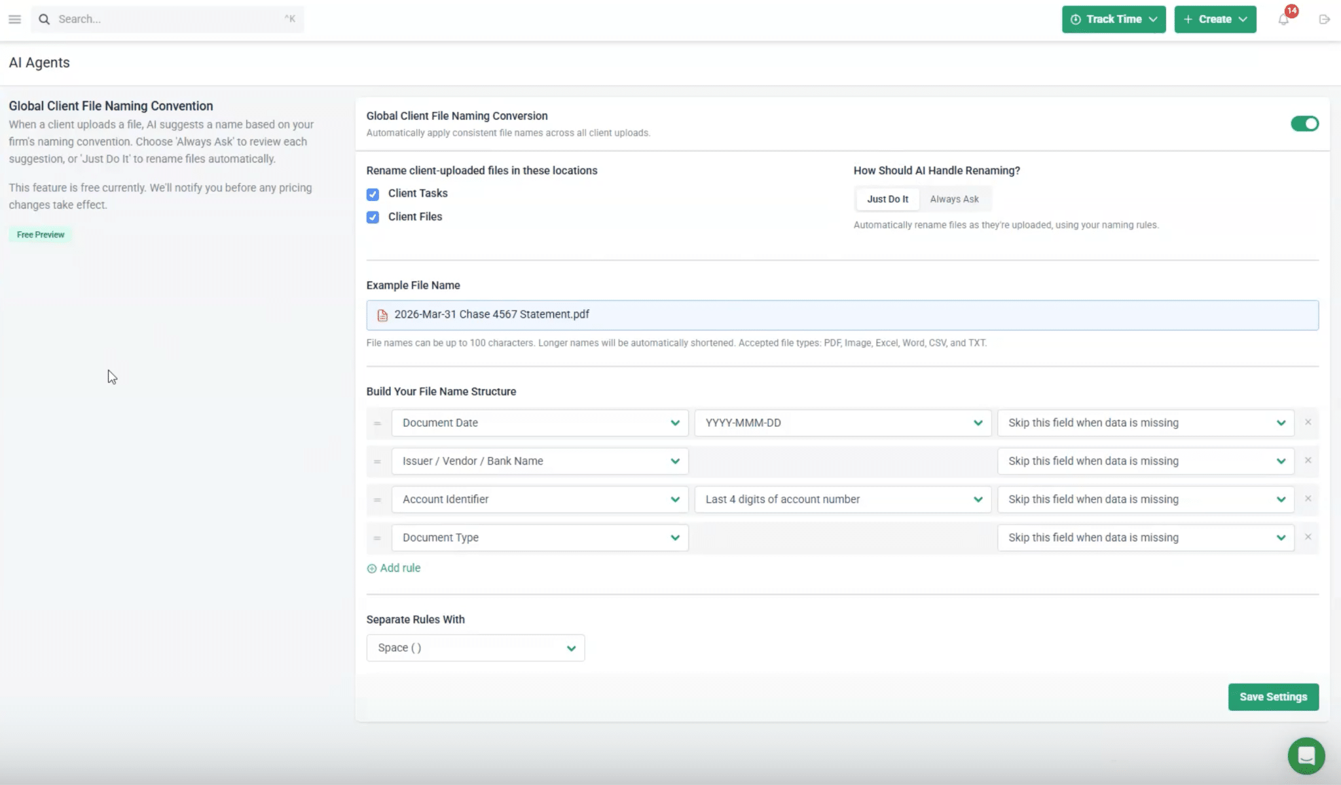The height and width of the screenshot is (785, 1341).
Task: Grab the Issuer / Vendor row drag handle
Action: pos(377,461)
